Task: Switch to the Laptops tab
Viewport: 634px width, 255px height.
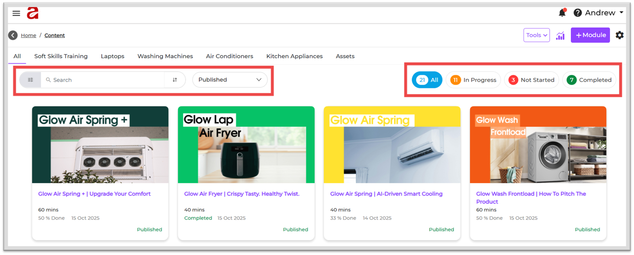Action: coord(112,56)
